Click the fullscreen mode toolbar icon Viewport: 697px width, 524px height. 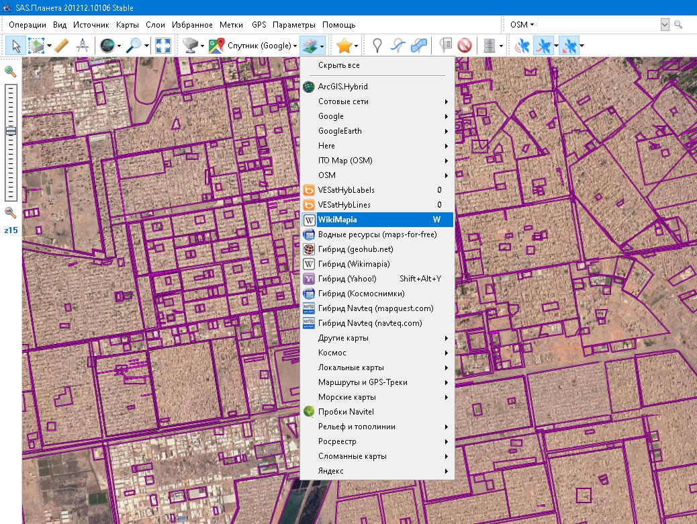pos(163,46)
